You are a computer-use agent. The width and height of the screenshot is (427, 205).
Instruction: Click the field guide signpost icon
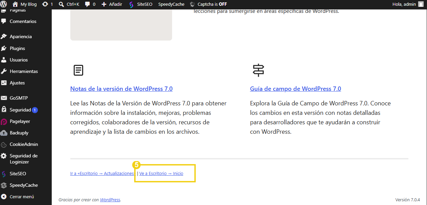click(258, 70)
